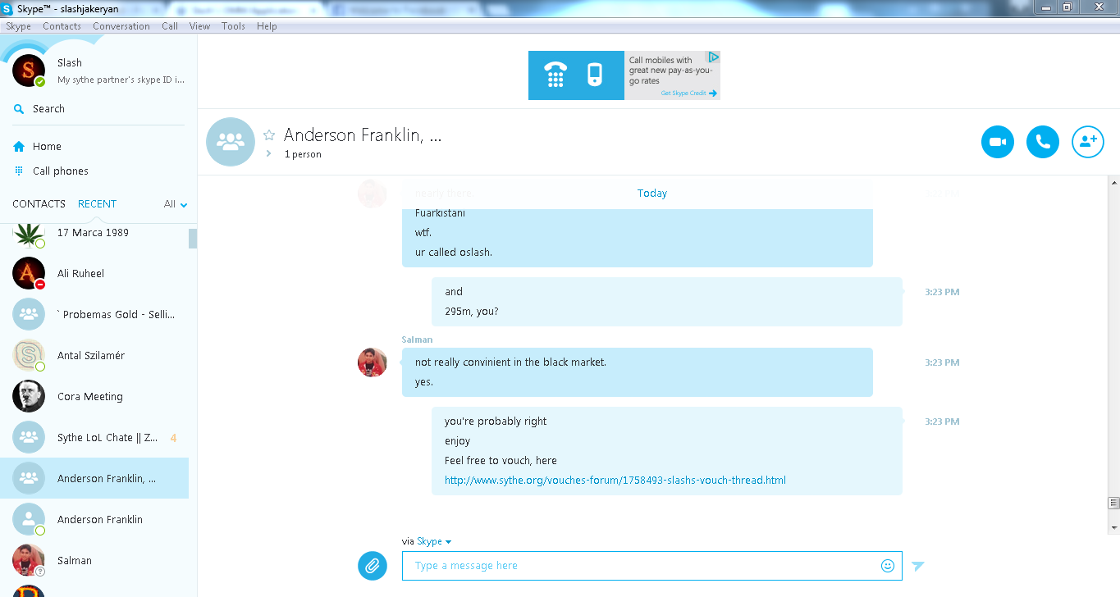Viewport: 1120px width, 597px height.
Task: Click the chat scrollbar down arrow
Action: [1113, 527]
